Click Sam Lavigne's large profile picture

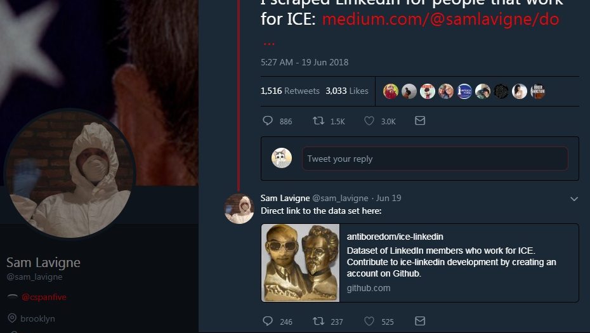[x=70, y=173]
